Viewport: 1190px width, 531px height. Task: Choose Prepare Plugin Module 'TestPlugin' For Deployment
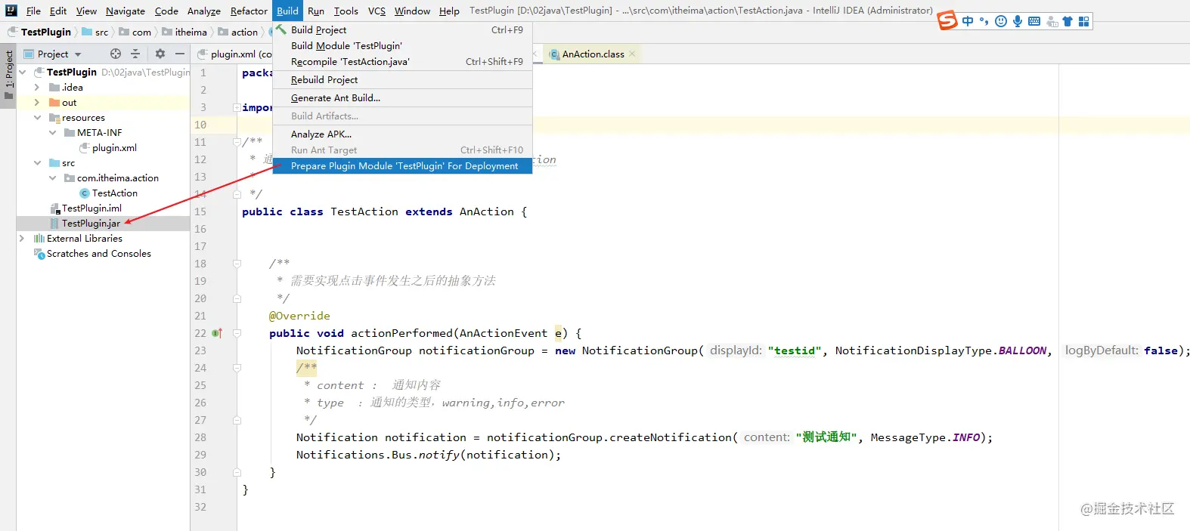coord(402,166)
